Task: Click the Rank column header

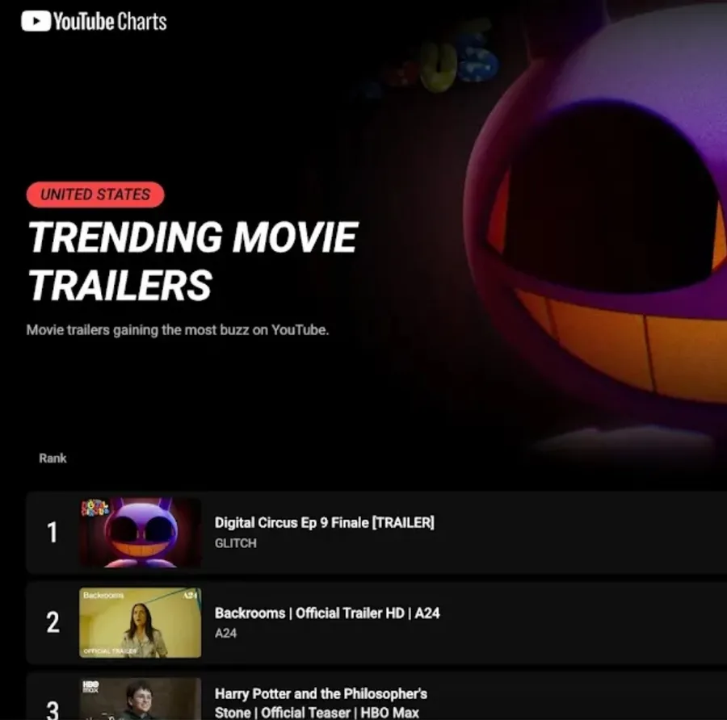Action: 53,458
